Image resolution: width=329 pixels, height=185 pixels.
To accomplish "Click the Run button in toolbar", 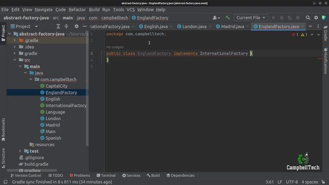I will pyautogui.click(x=273, y=18).
